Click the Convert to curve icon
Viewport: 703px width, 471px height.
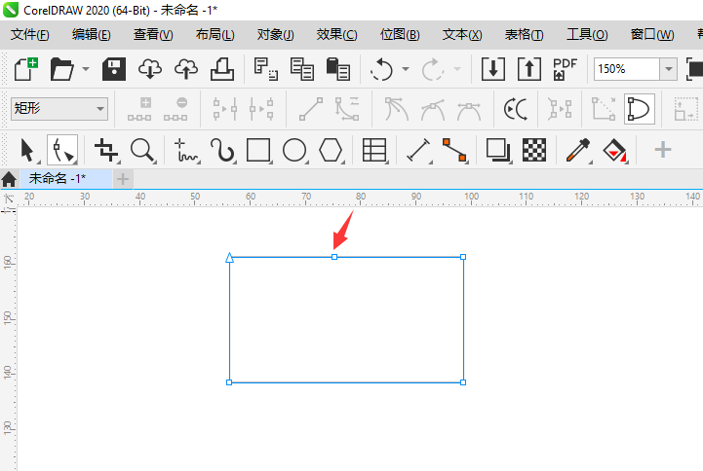click(x=347, y=110)
